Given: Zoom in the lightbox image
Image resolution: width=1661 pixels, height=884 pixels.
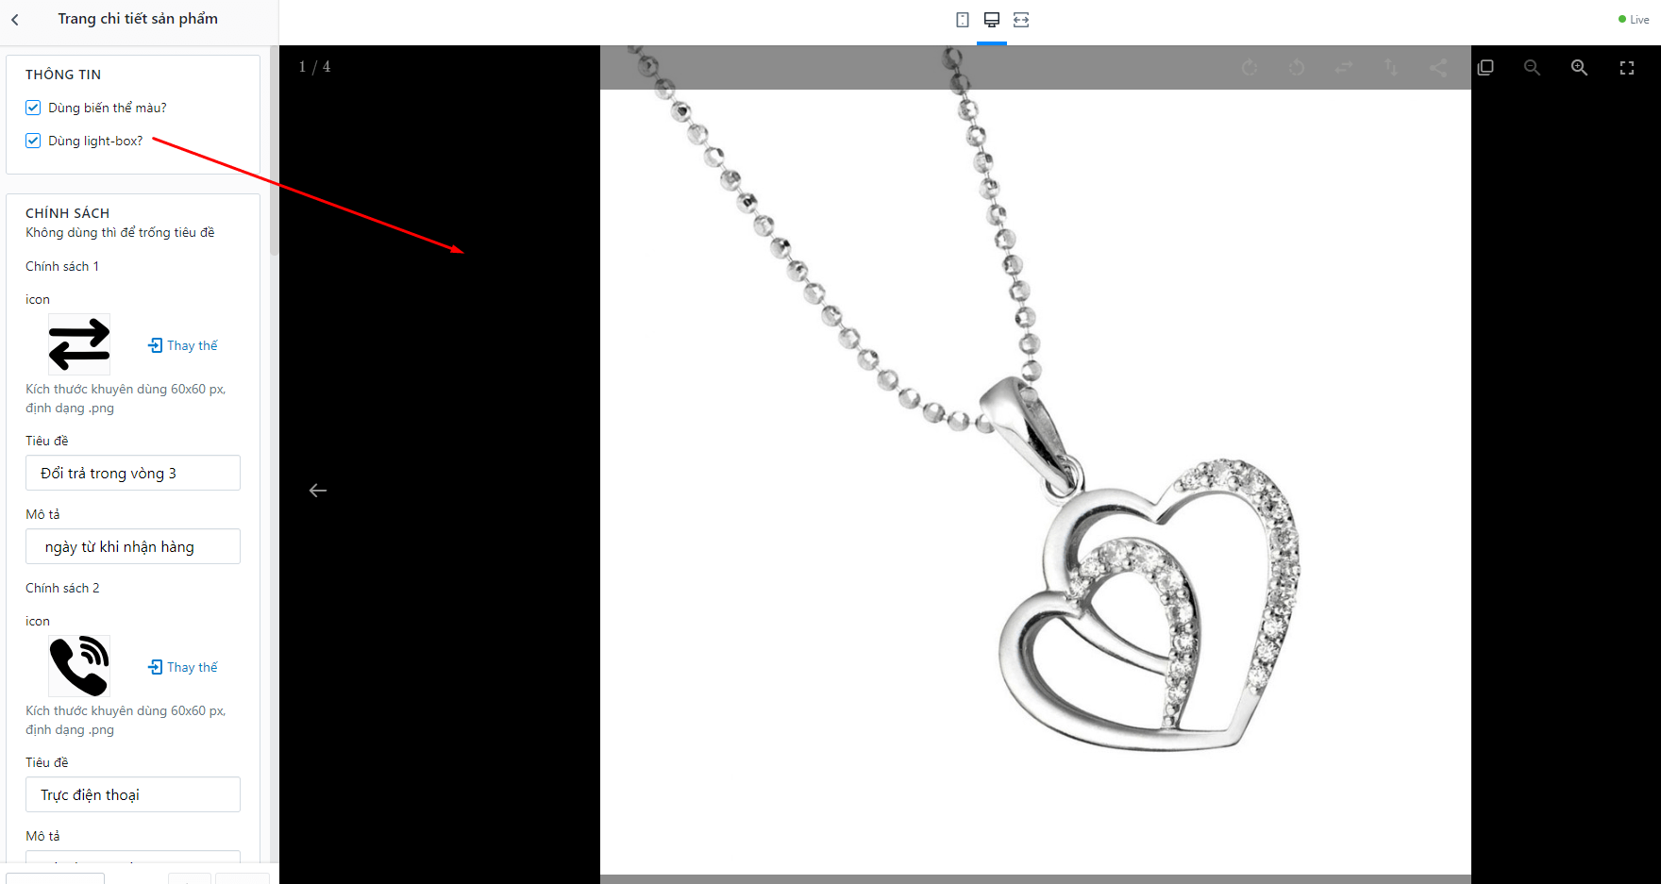Looking at the screenshot, I should point(1580,68).
